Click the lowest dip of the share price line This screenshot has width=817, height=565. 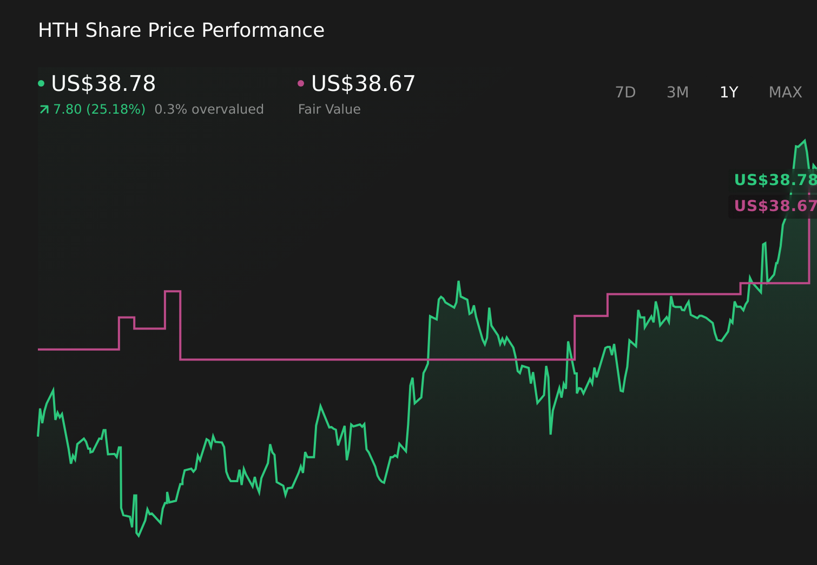click(x=139, y=536)
